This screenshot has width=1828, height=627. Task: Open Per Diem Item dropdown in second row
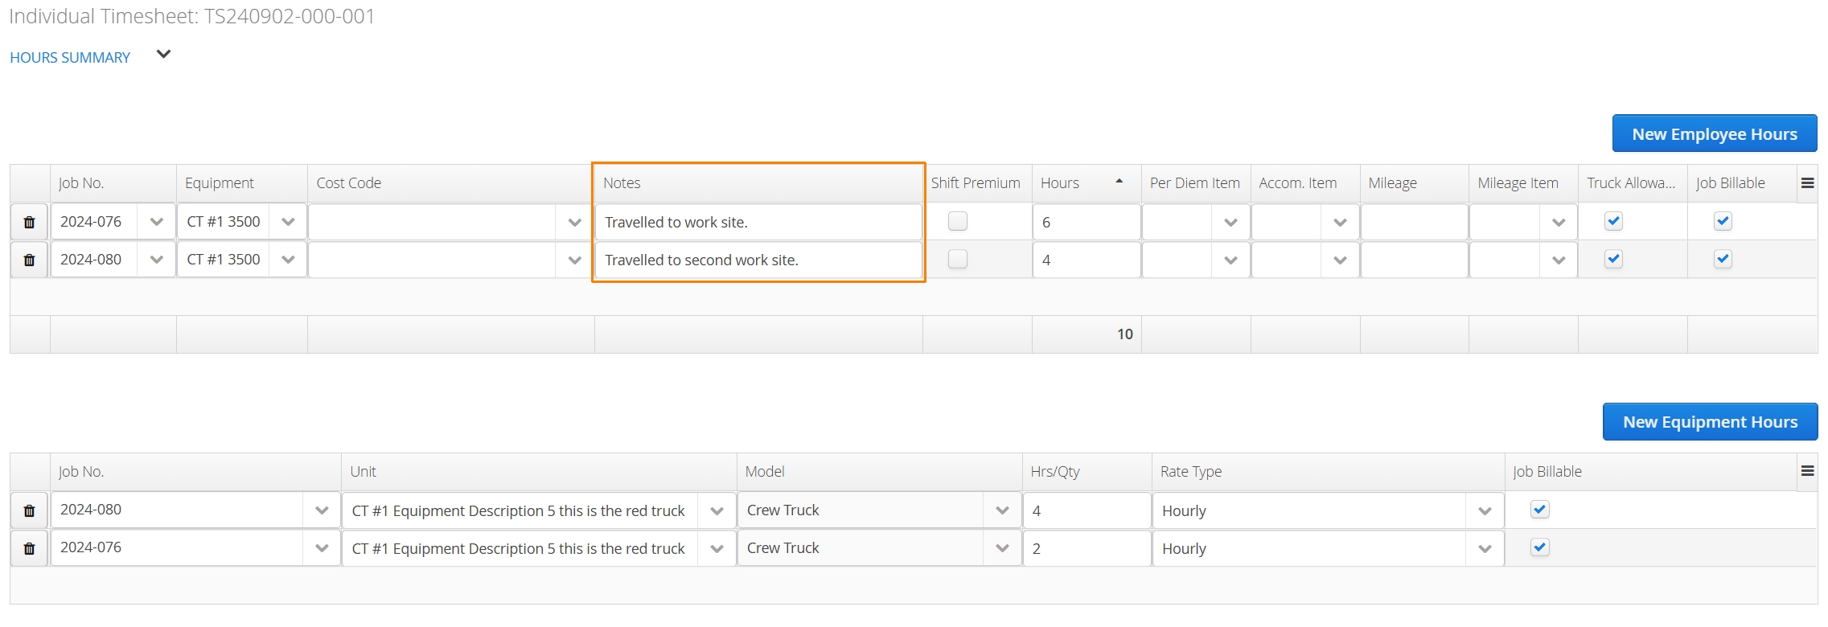point(1230,260)
